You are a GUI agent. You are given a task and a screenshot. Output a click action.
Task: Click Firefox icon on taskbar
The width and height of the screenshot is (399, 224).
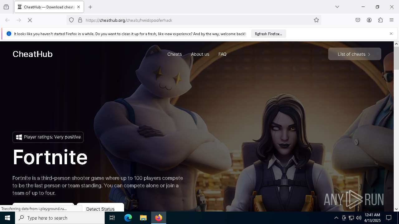159,218
